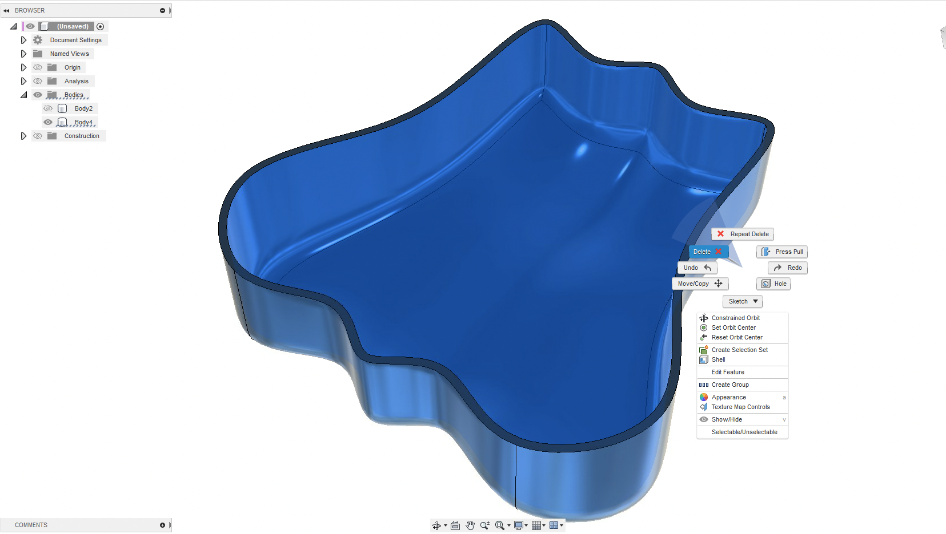Image resolution: width=946 pixels, height=534 pixels.
Task: Show Body2 by clicking its visibility eye
Action: [x=48, y=108]
